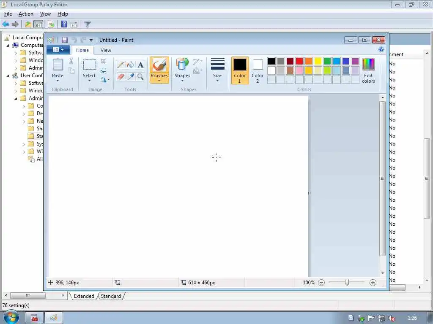Switch to the Extended tab
The image size is (433, 324).
click(x=84, y=296)
